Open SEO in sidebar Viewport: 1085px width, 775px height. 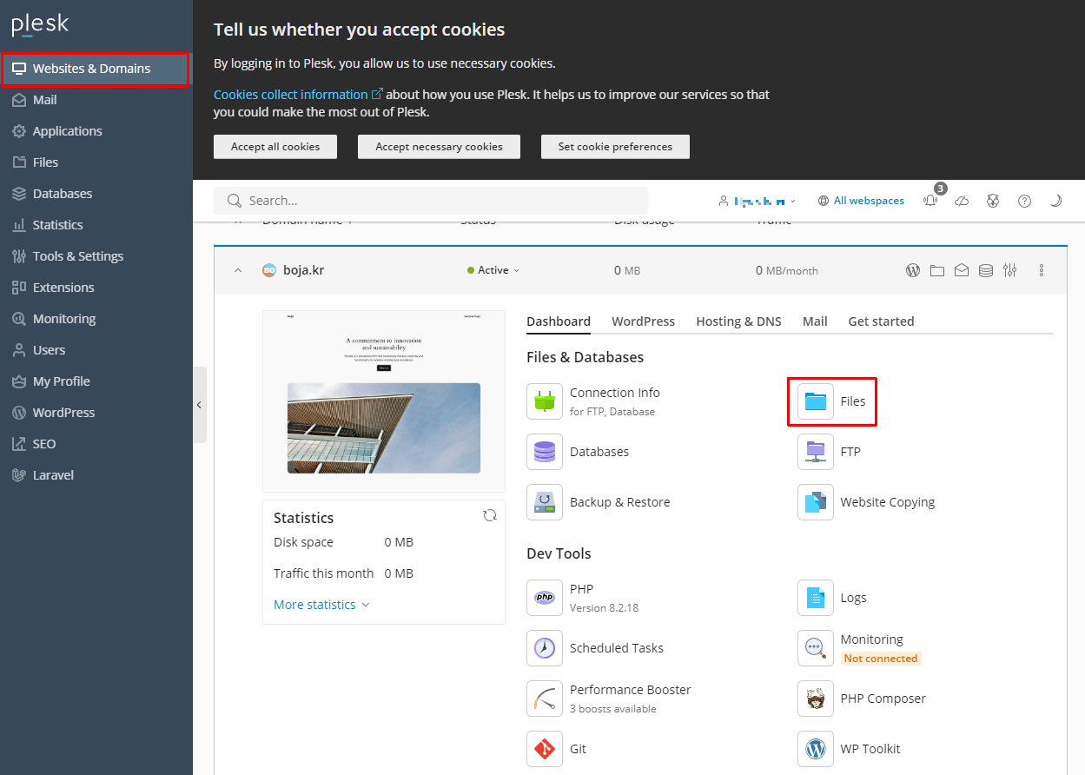click(96, 444)
